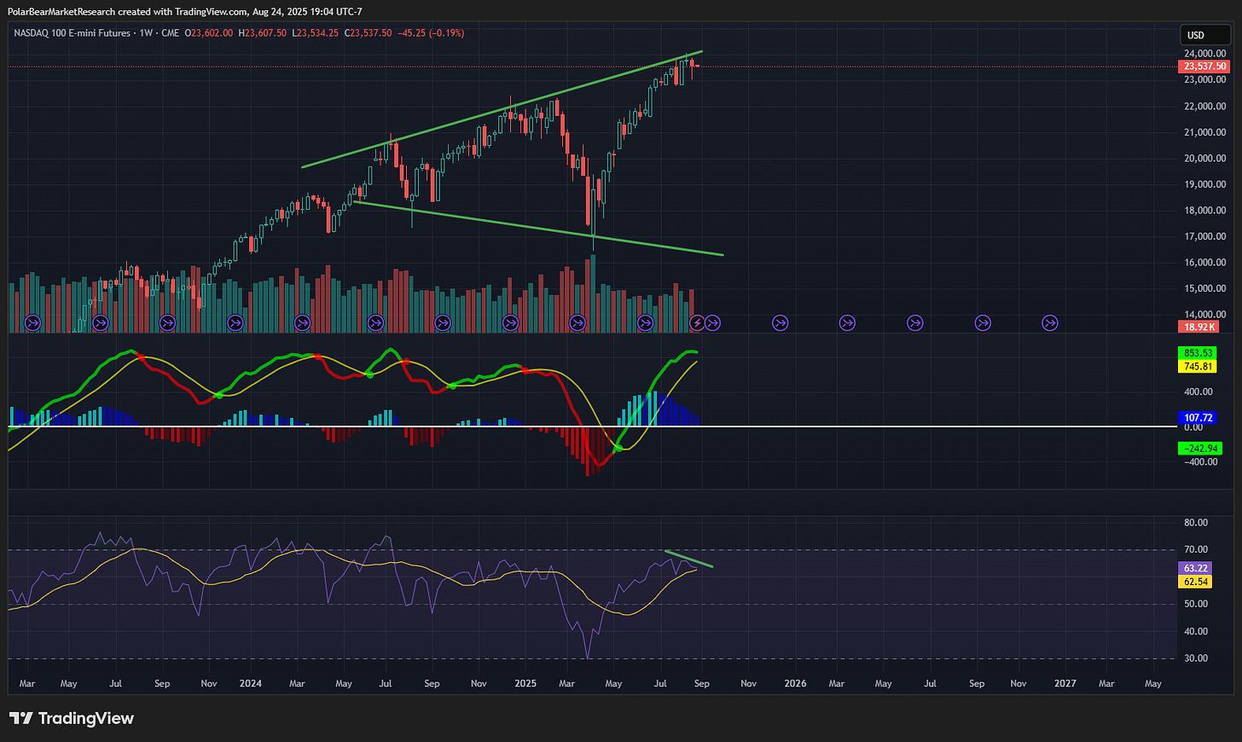Image resolution: width=1242 pixels, height=742 pixels.
Task: Click the green 853.53 MACD value label
Action: (1198, 353)
